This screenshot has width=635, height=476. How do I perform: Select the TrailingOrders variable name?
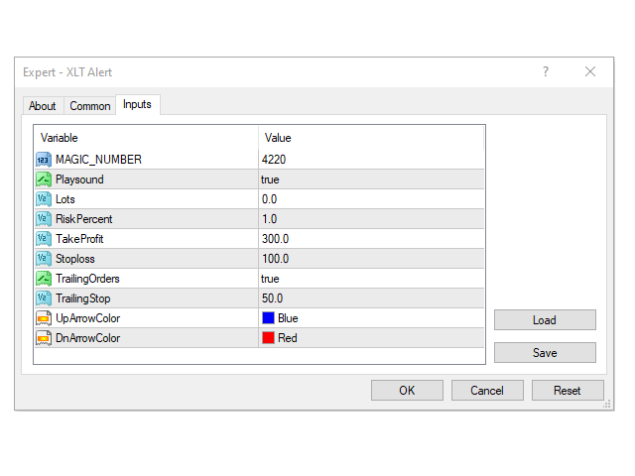[87, 279]
